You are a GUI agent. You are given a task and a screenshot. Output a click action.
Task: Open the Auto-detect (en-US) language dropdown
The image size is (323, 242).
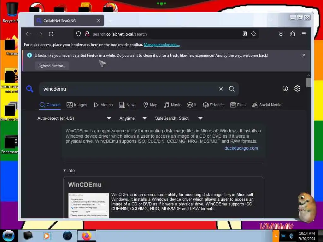[74, 118]
